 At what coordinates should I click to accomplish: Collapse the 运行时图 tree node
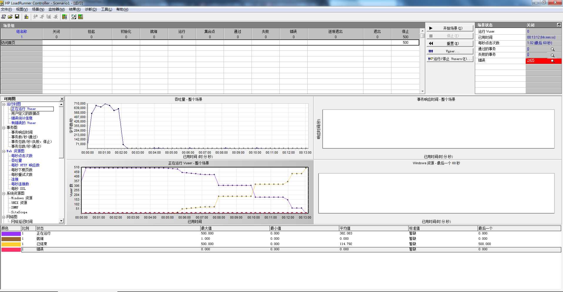(4, 104)
